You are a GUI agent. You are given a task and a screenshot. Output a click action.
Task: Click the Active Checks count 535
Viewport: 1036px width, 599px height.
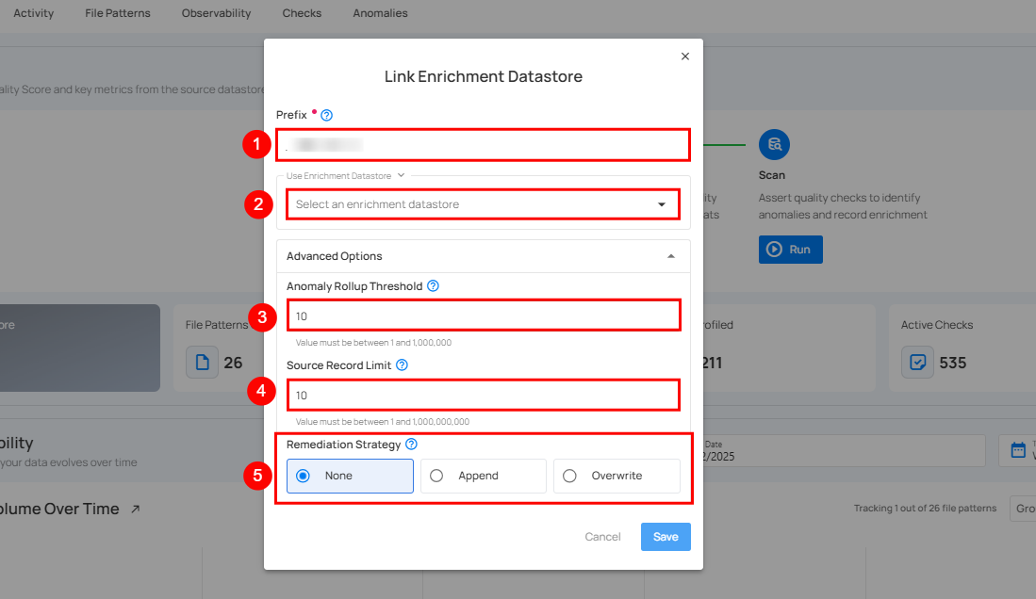click(x=953, y=363)
